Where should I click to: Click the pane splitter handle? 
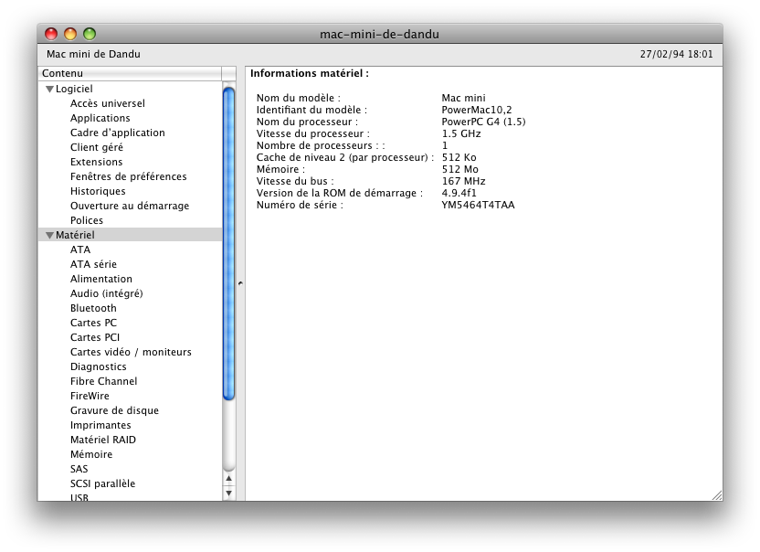[x=240, y=283]
